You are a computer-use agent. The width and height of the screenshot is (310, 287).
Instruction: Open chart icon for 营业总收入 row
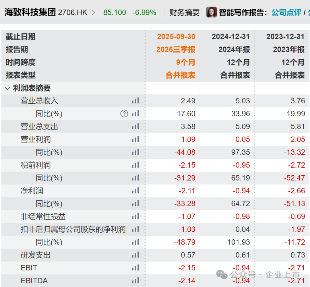coord(135,101)
